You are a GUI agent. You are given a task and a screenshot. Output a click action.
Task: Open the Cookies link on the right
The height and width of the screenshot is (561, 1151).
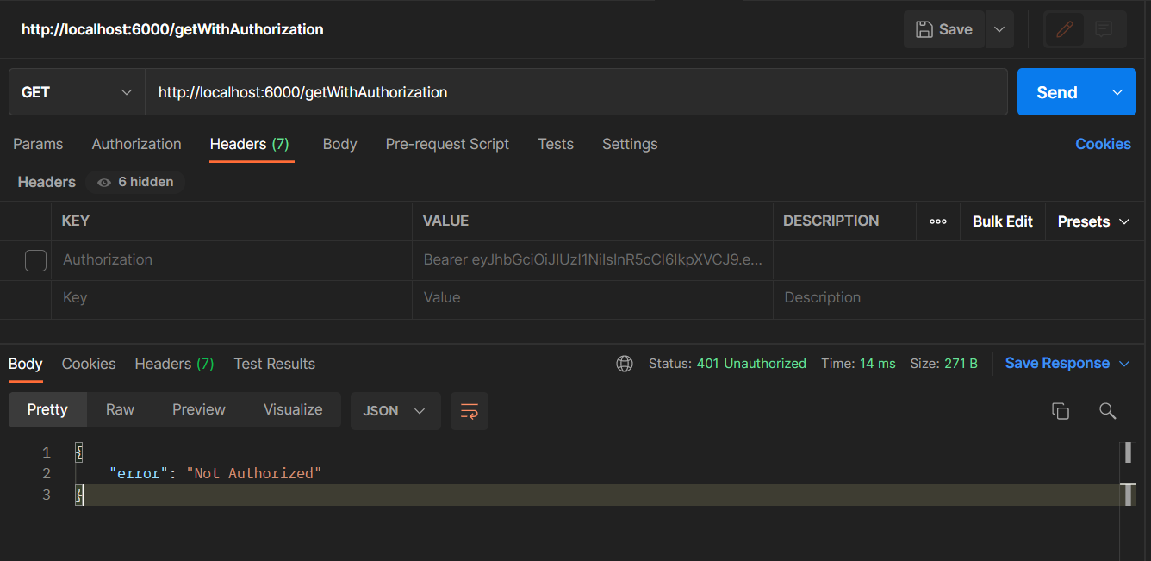(x=1103, y=144)
